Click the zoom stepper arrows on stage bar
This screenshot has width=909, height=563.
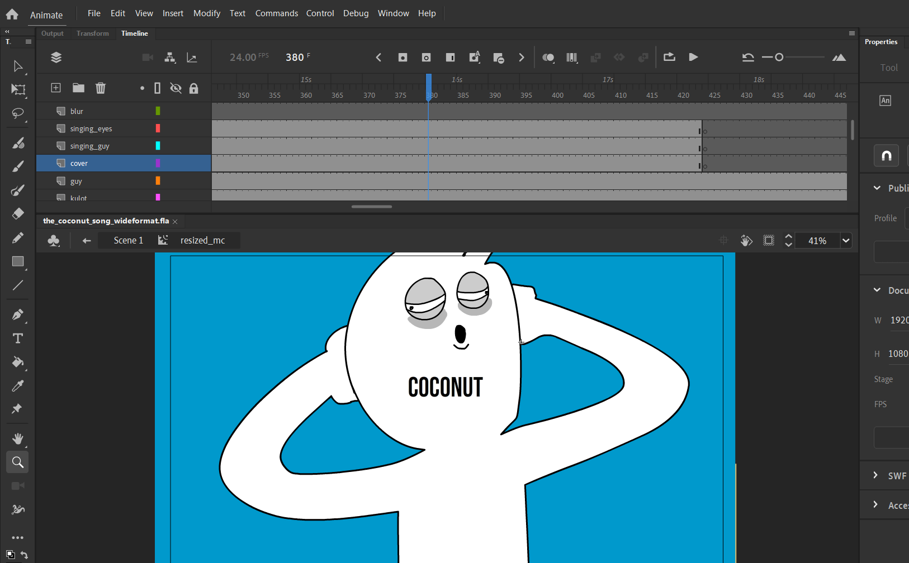(x=788, y=240)
